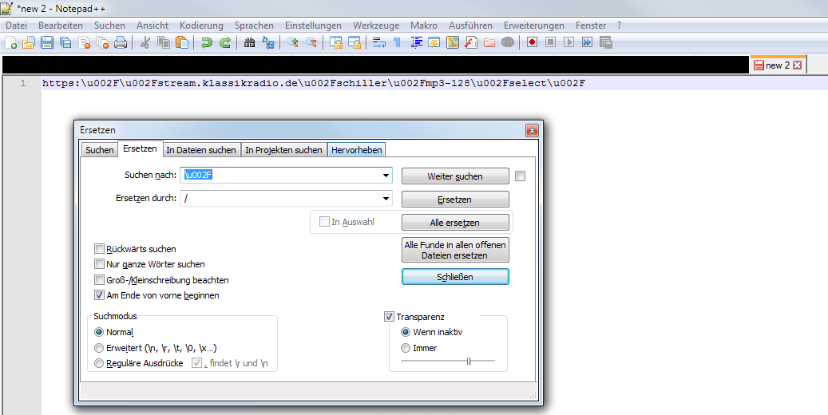
Task: Open the Bearbeiten menu
Action: pos(61,26)
